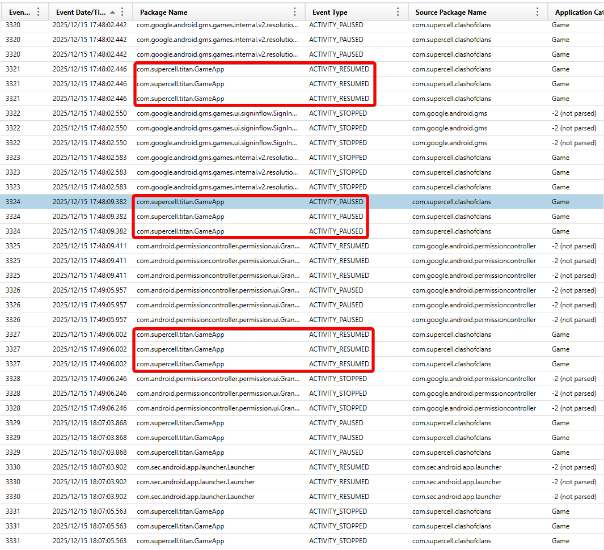Open the Event Type column options menu
The image size is (604, 550).
point(398,12)
